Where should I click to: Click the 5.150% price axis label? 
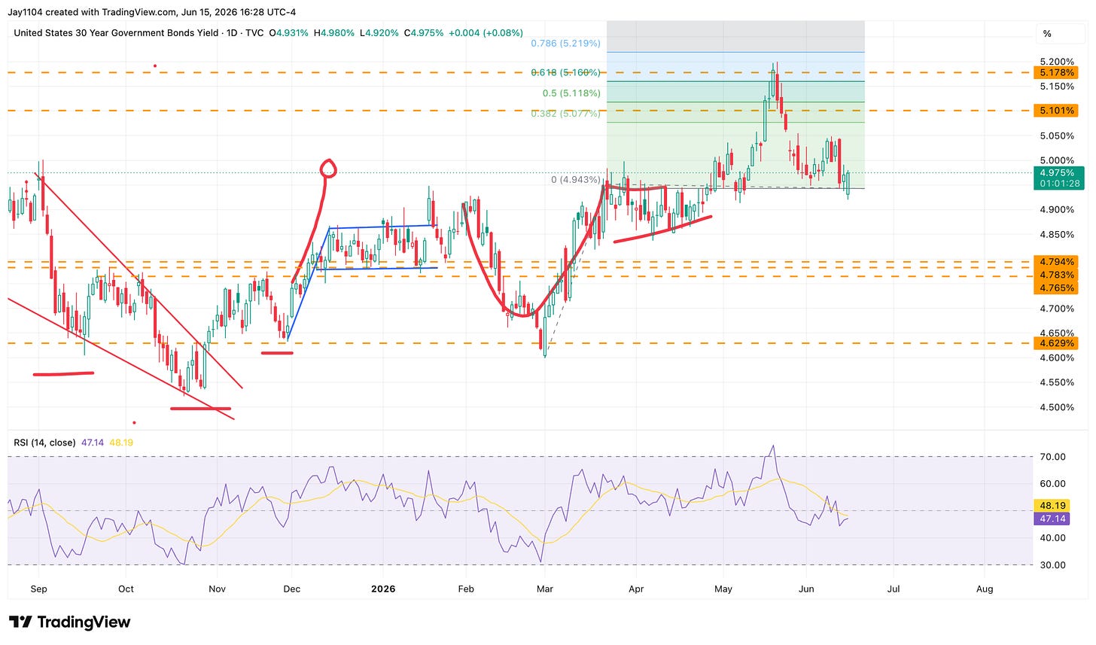click(x=1057, y=87)
